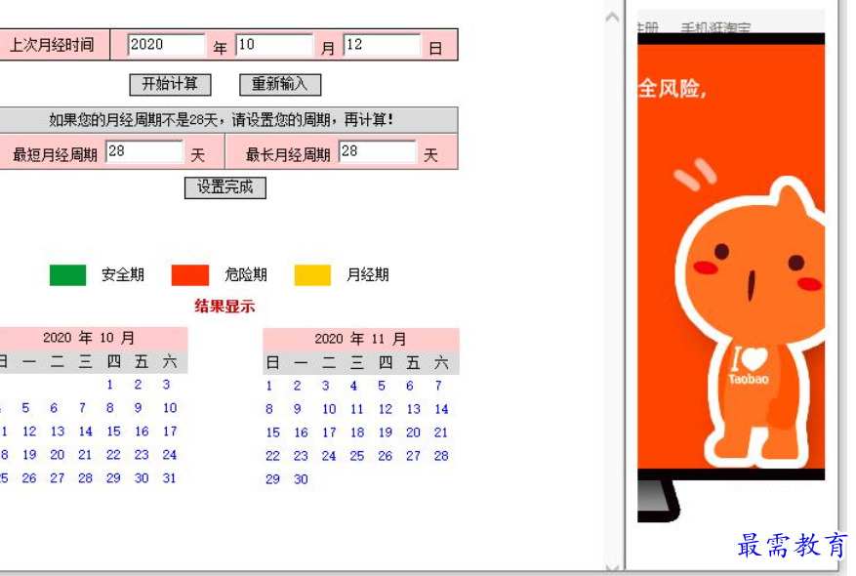
Task: Click the day input field showing 12
Action: (383, 45)
